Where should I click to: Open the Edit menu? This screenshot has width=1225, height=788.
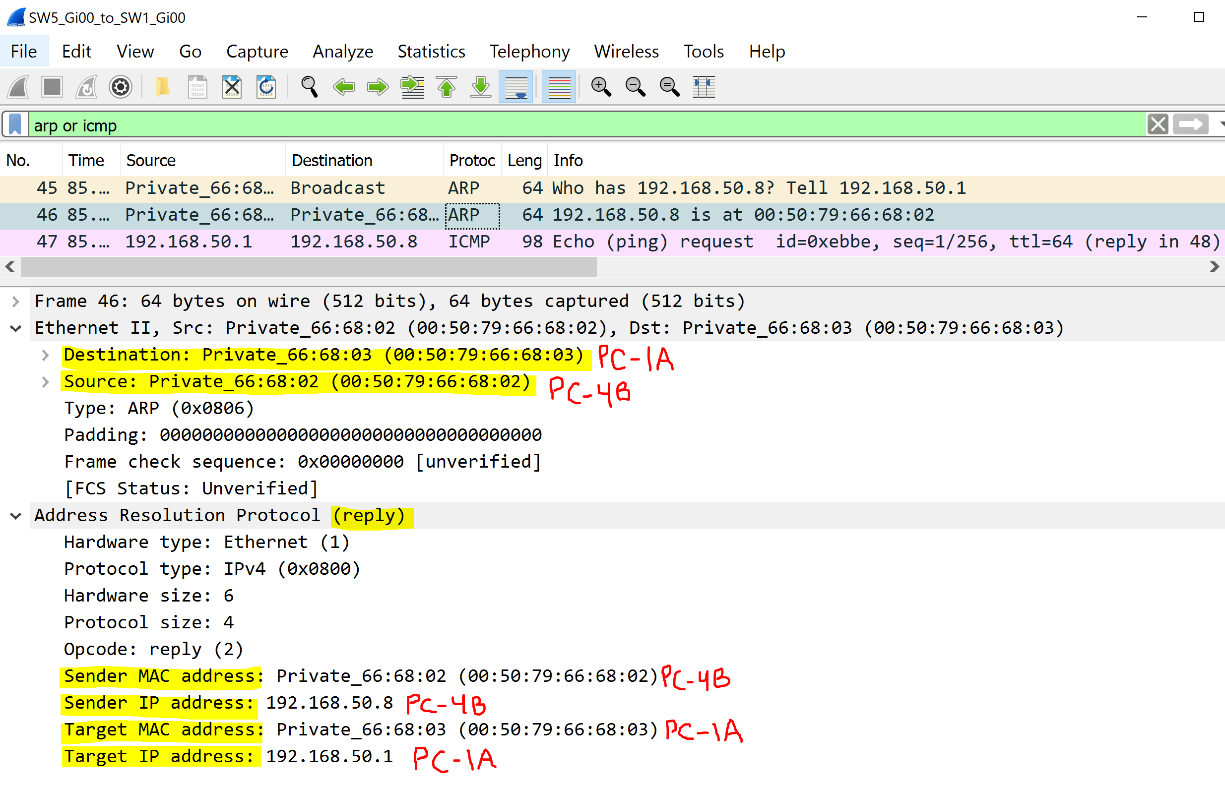tap(76, 51)
